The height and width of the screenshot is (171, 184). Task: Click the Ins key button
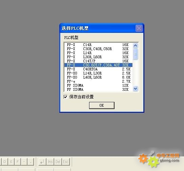click(50, 162)
